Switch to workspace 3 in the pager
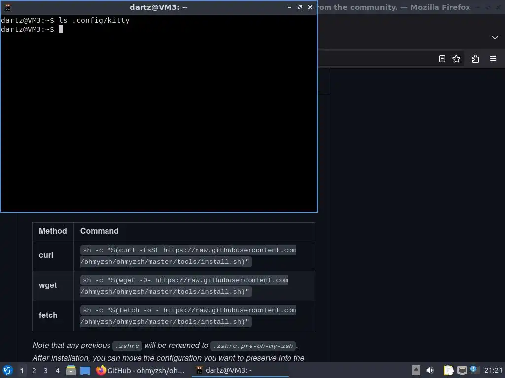Image resolution: width=505 pixels, height=378 pixels. [x=46, y=371]
